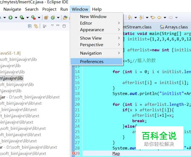
Task: Click the Back navigation arrow icon
Action: click(x=159, y=18)
